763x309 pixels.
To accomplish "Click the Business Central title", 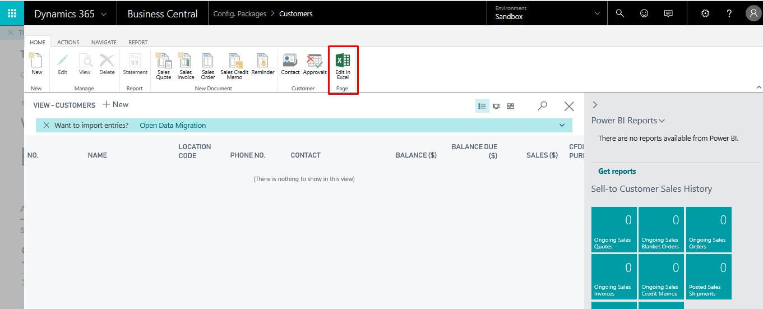I will click(x=163, y=14).
